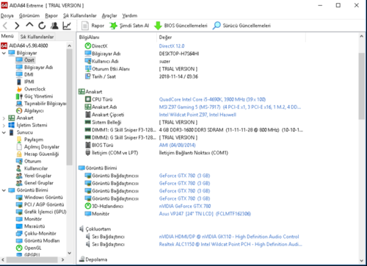Image resolution: width=367 pixels, height=266 pixels.
Task: Open the Algılayıcı sensor page
Action: [30, 111]
